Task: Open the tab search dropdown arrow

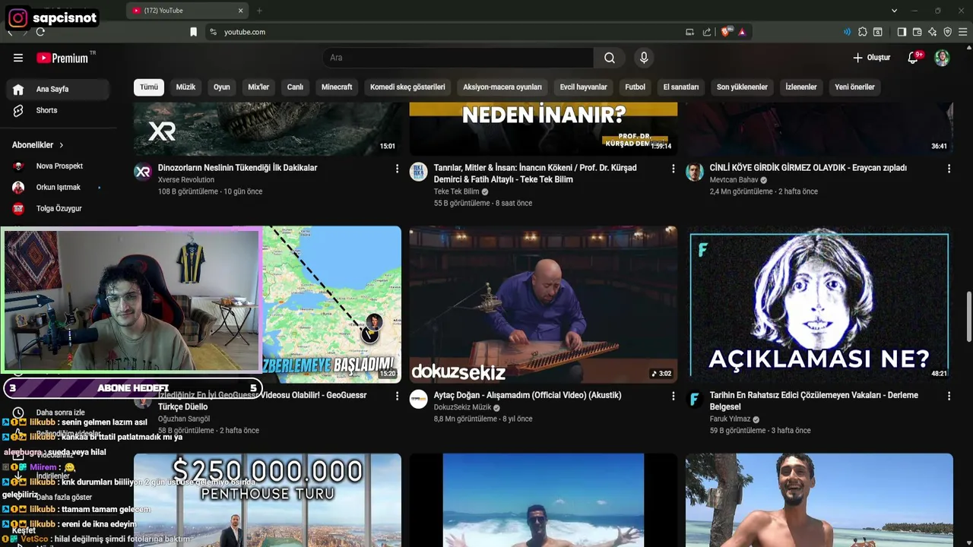Action: click(x=894, y=11)
